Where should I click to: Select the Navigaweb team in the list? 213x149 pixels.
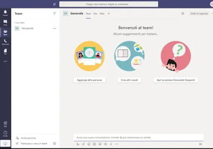pos(35,28)
